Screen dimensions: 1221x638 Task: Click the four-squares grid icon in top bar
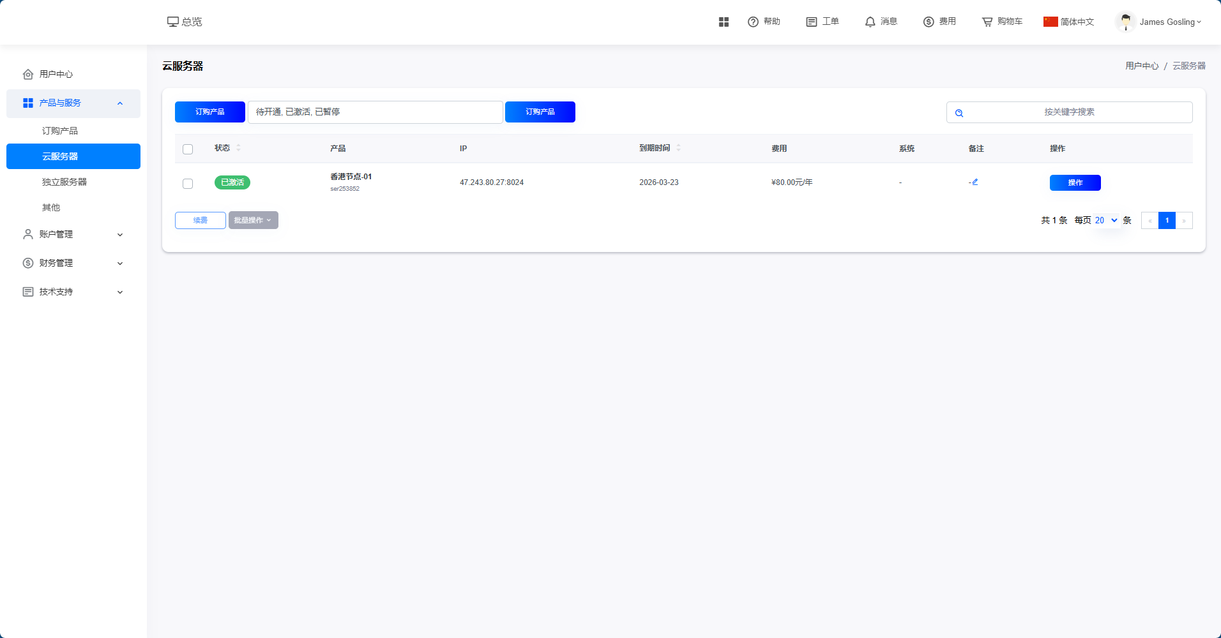tap(724, 22)
